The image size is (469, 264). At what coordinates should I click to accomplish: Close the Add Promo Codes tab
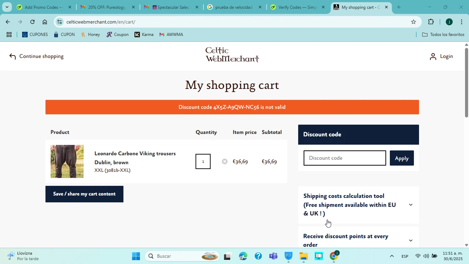pos(70,7)
